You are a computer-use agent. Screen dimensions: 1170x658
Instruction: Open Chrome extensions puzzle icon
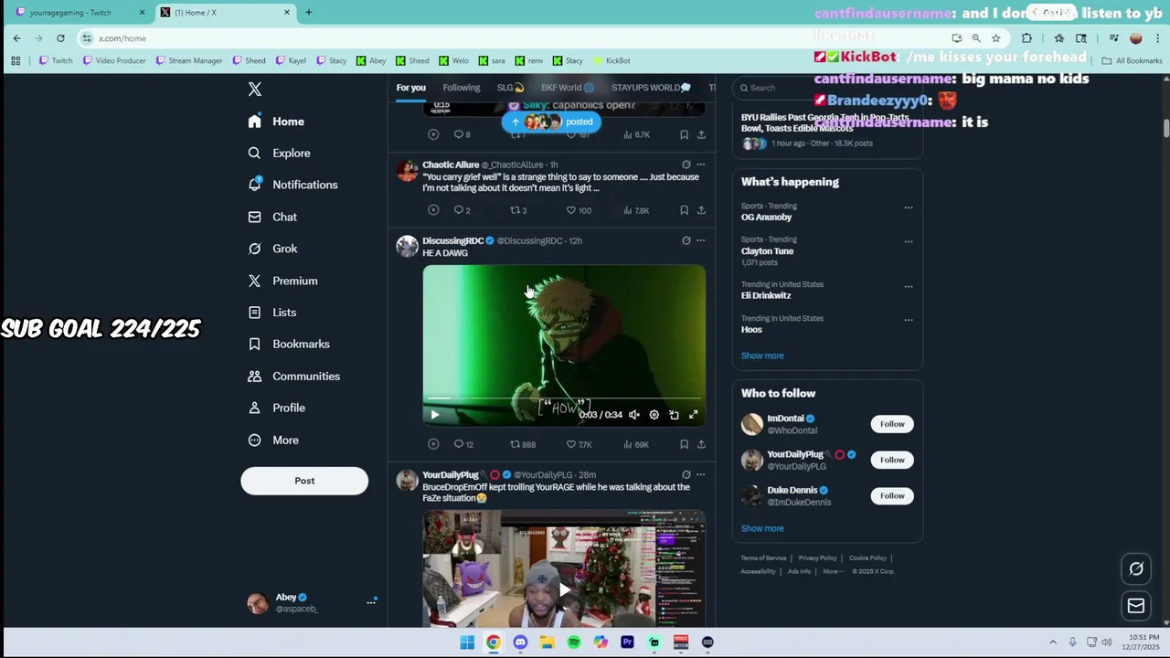[x=1026, y=38]
